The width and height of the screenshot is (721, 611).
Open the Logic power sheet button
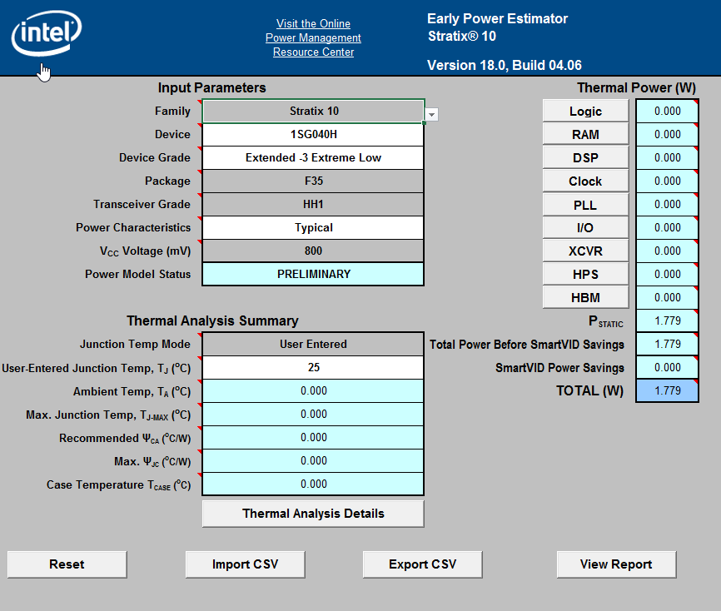(x=585, y=112)
